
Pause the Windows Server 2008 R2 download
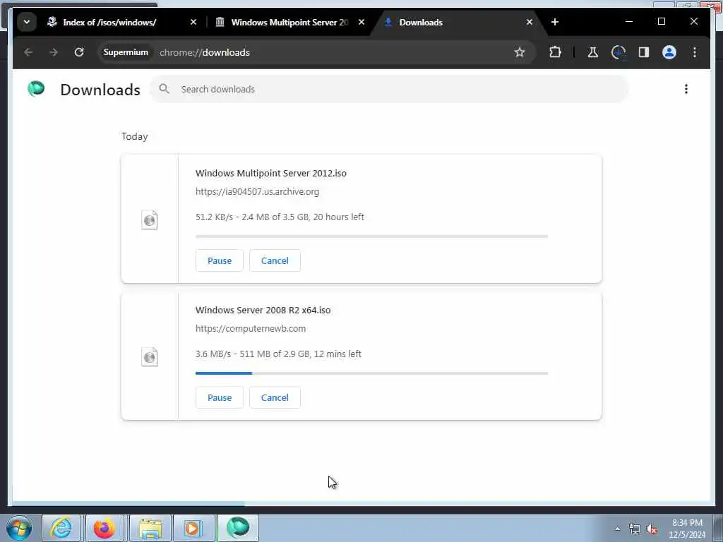pyautogui.click(x=220, y=397)
